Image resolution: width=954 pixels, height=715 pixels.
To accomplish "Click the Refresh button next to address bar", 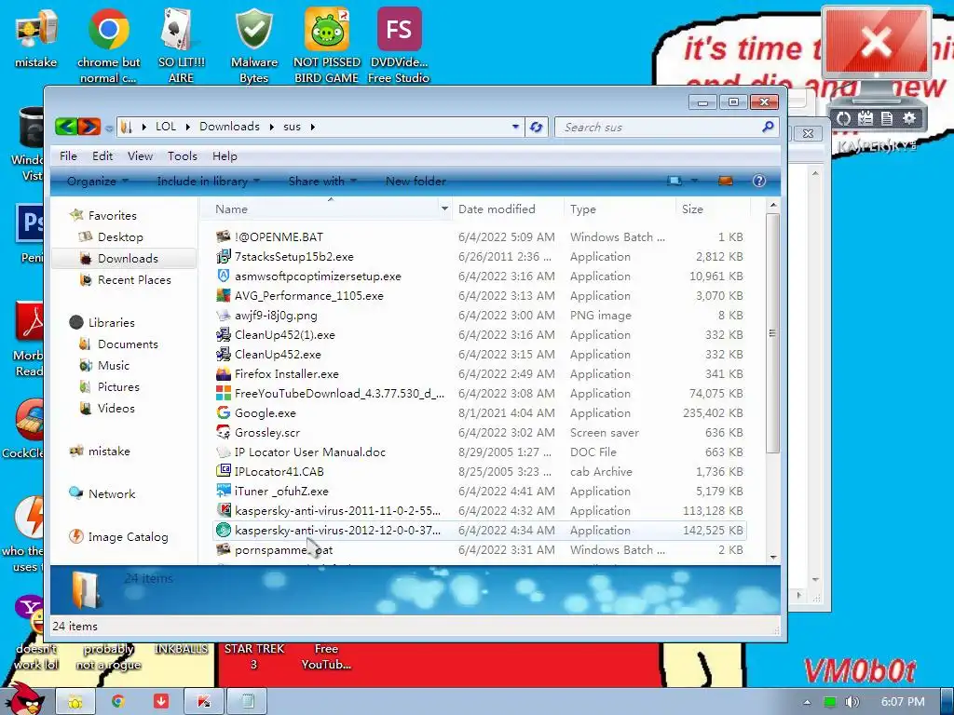I will (536, 127).
